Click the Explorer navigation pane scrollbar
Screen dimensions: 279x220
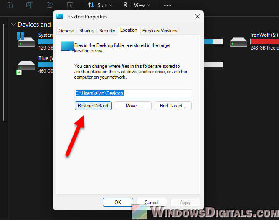[4, 72]
